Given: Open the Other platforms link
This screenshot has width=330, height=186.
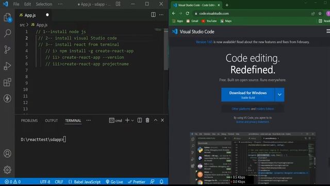Looking at the screenshot, I should point(241,109).
